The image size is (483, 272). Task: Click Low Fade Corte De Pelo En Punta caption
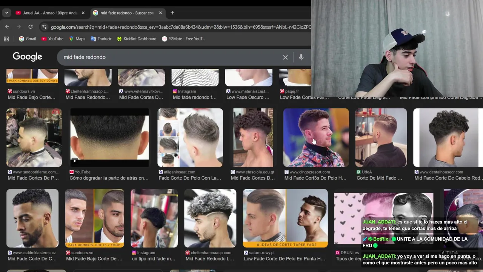(x=285, y=259)
